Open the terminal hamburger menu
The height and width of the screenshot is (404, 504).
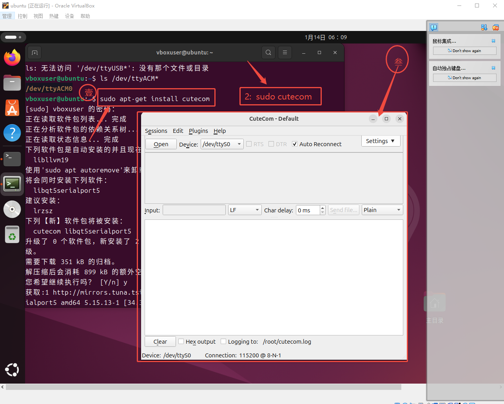285,53
